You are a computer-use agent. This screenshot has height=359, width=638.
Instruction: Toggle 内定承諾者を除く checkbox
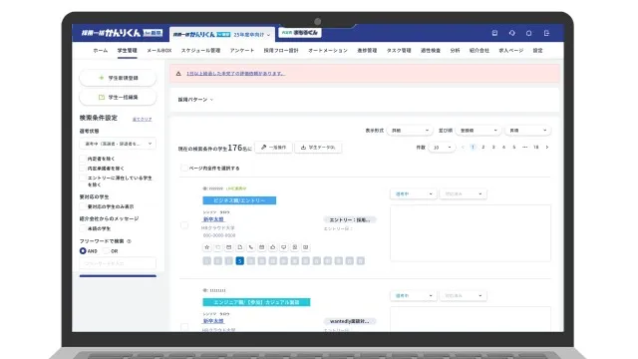click(83, 169)
